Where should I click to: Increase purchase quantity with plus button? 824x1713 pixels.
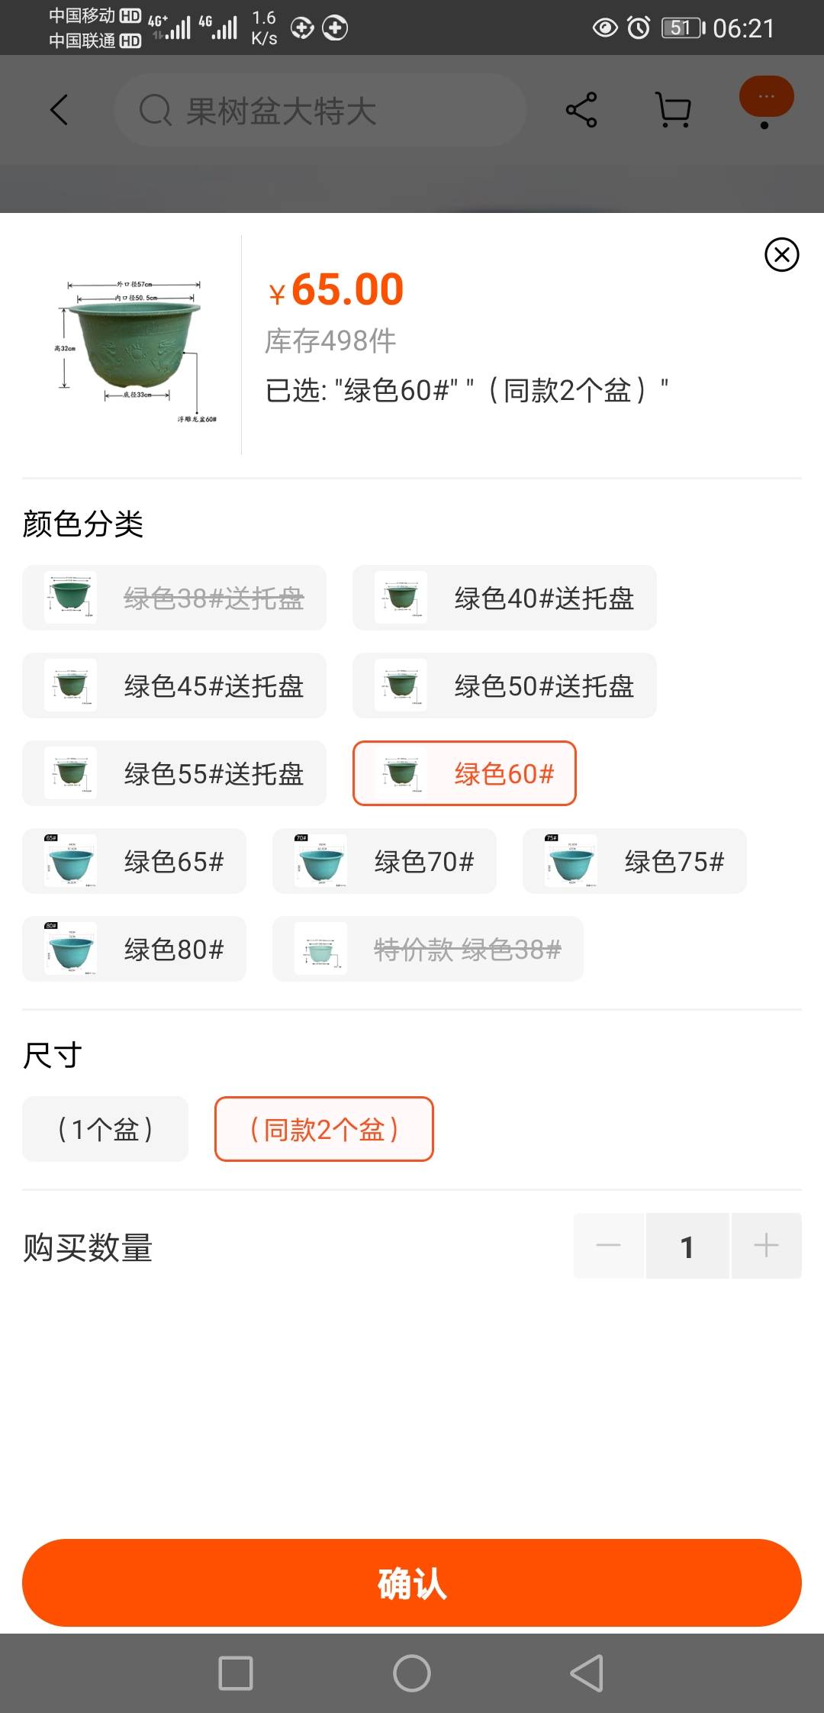[x=766, y=1246]
